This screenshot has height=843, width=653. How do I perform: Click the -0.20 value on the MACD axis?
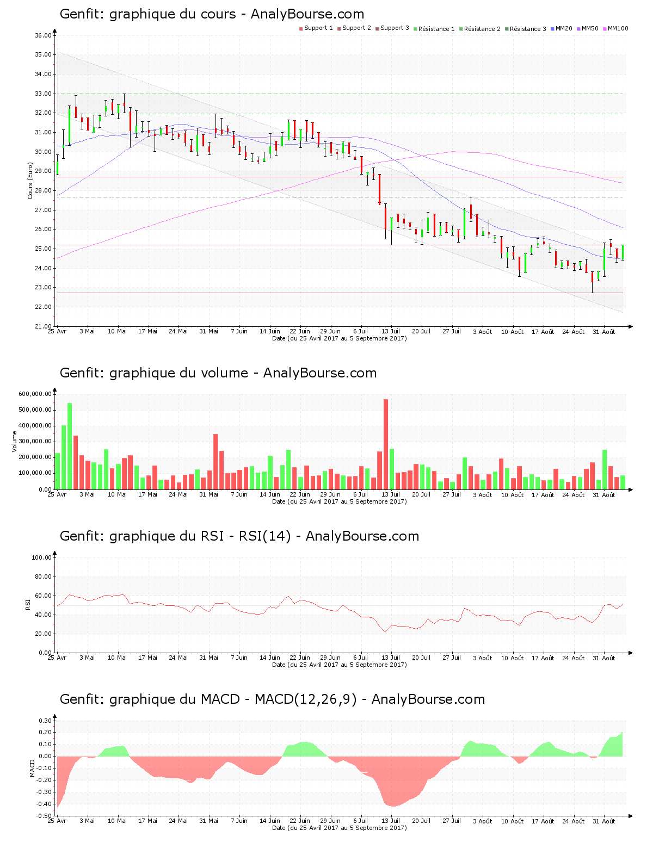tap(44, 780)
